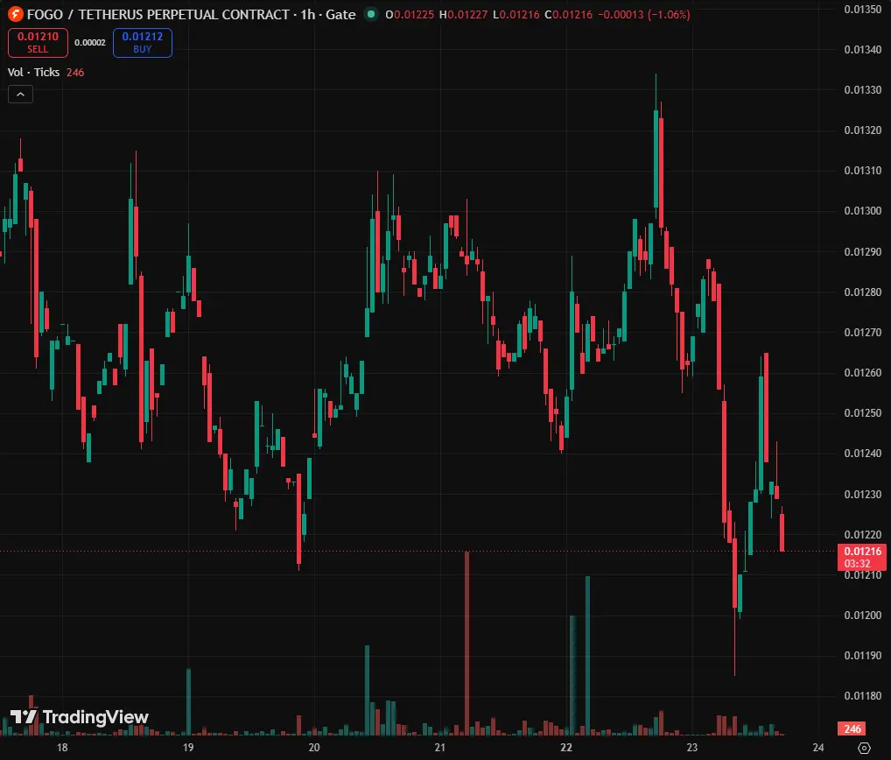Click the current price label 0.01216
This screenshot has height=760, width=891.
pos(862,557)
